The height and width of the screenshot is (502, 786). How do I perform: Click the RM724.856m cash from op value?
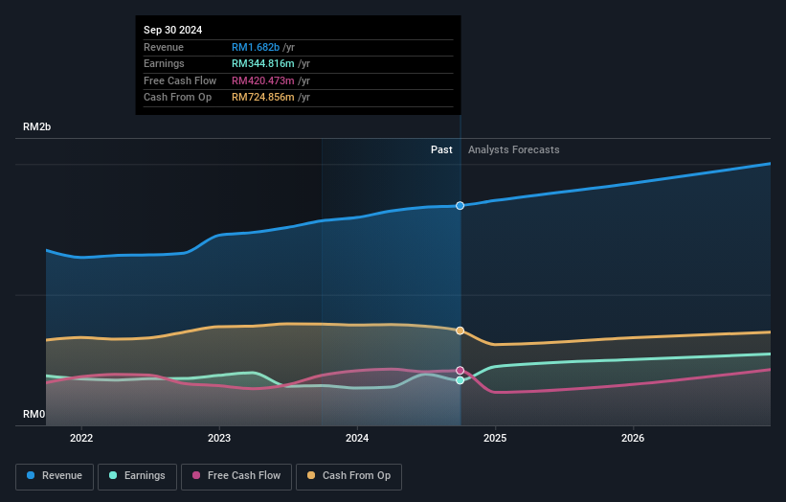263,98
